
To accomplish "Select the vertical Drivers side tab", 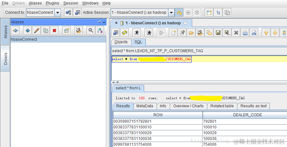I will coord(5,59).
